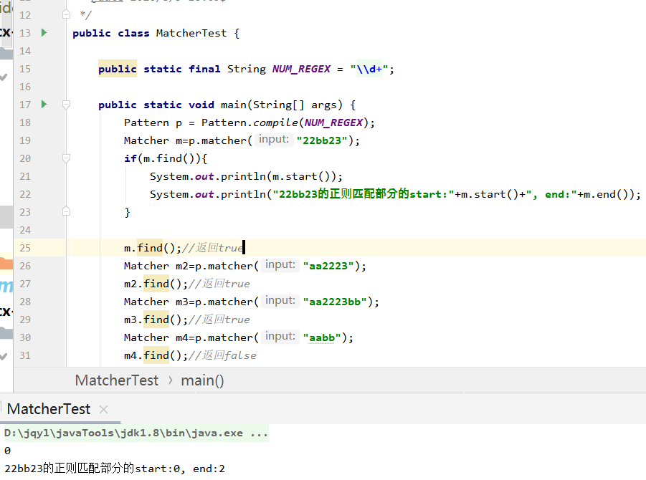Collapse the comment fold marker at line 12
This screenshot has width=646, height=480.
coord(66,15)
